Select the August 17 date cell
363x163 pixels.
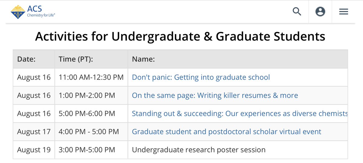tap(34, 132)
